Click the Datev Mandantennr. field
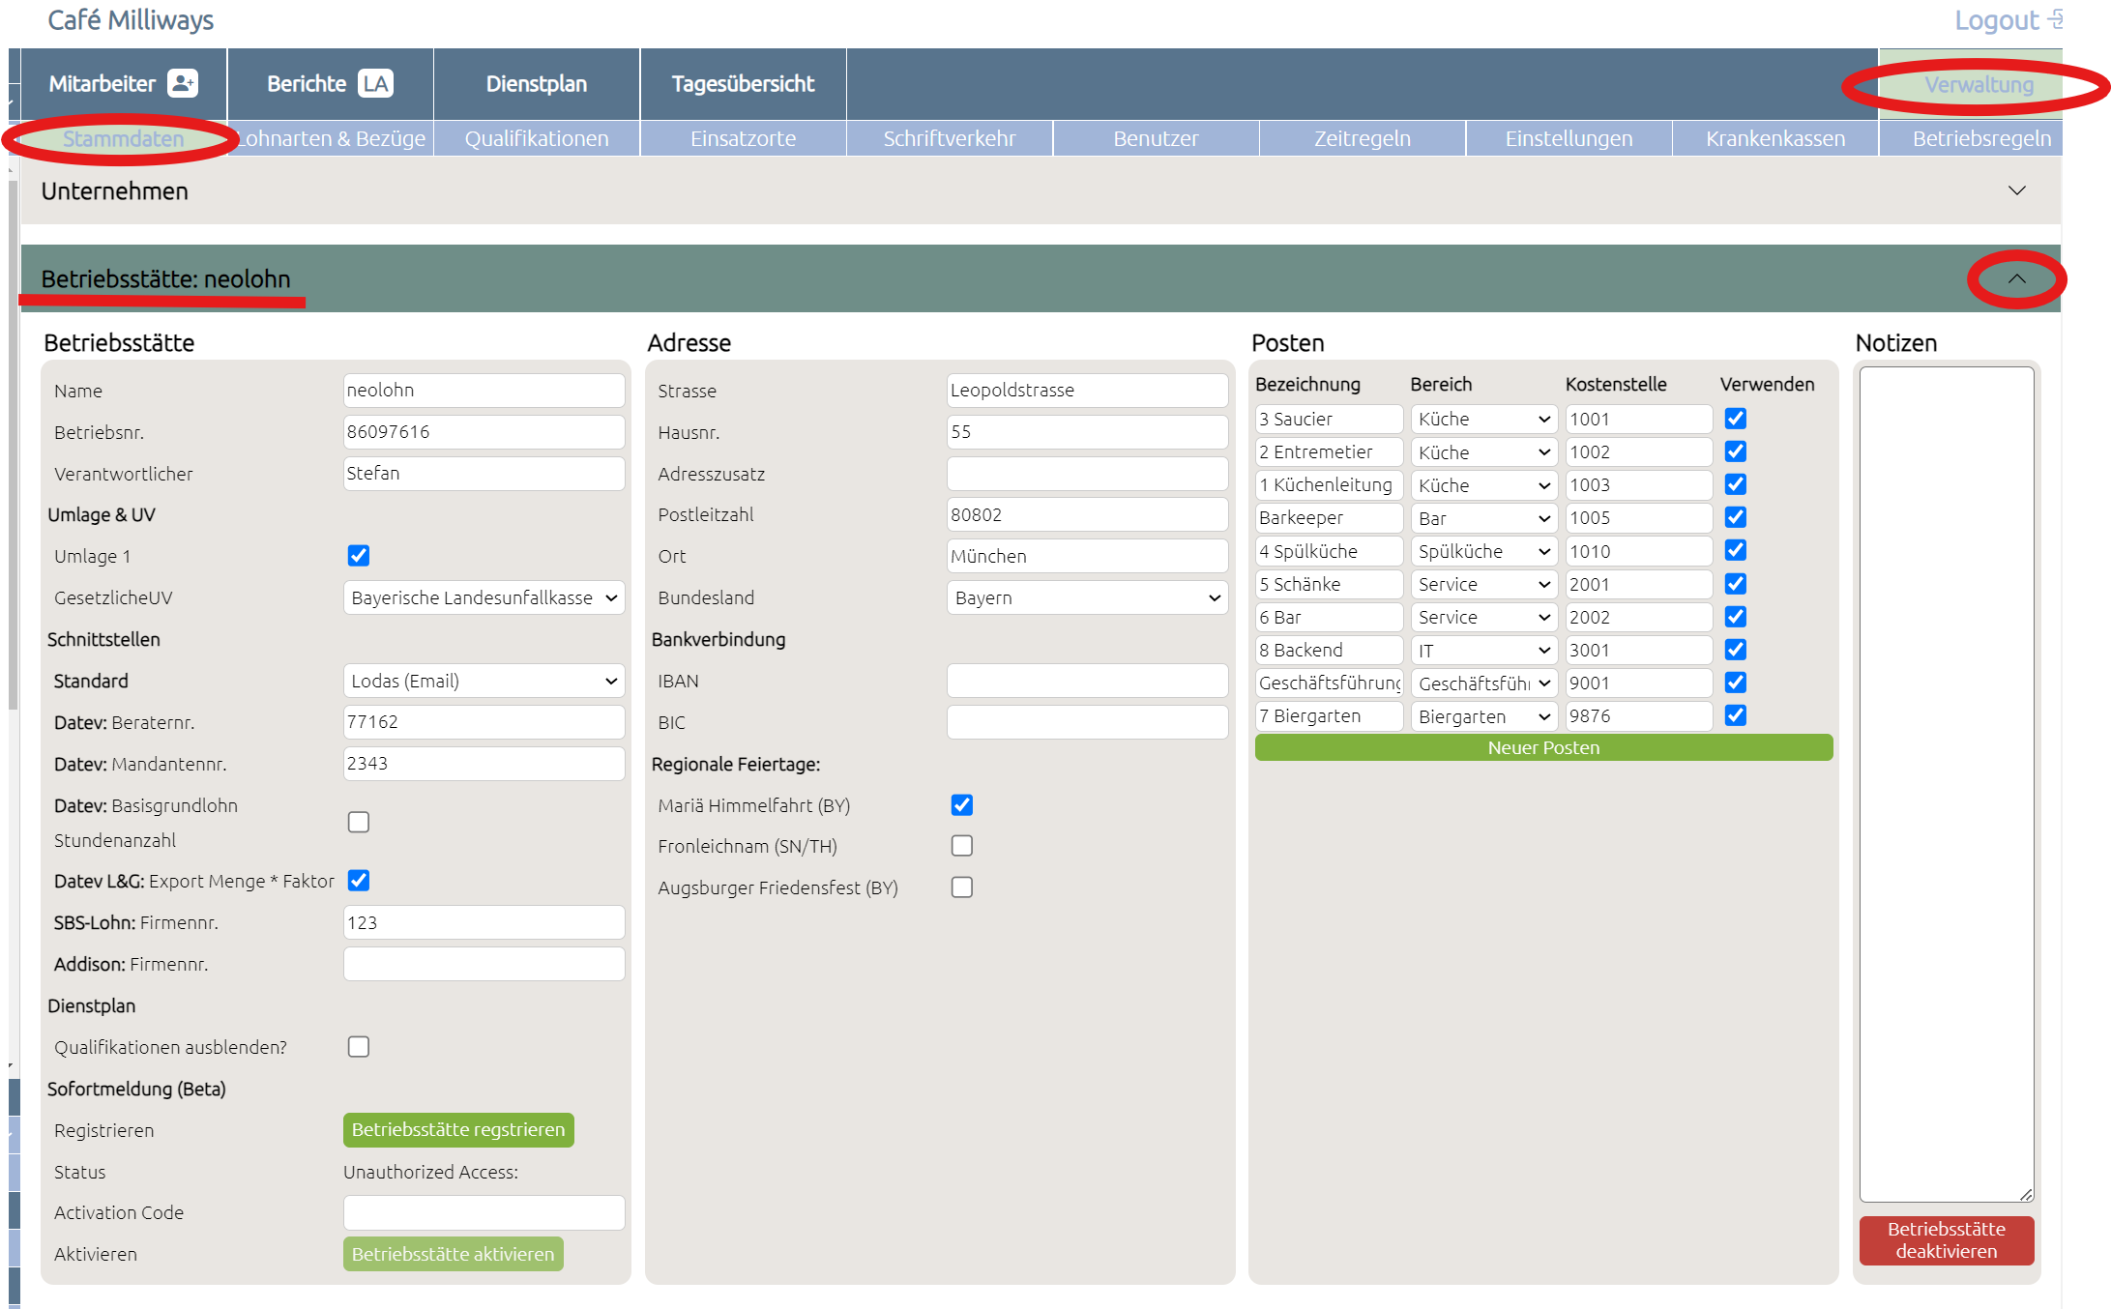This screenshot has width=2111, height=1309. (x=484, y=764)
